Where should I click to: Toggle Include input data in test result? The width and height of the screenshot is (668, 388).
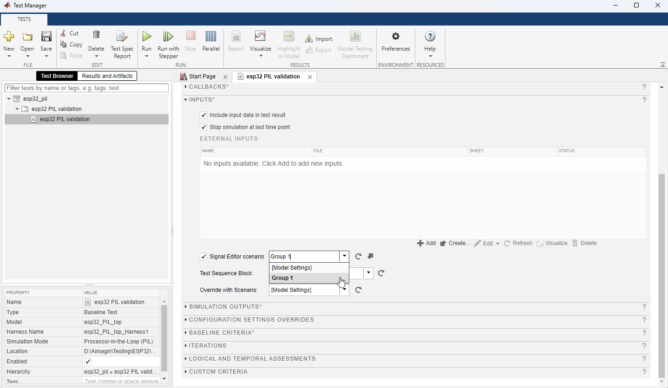(x=203, y=115)
